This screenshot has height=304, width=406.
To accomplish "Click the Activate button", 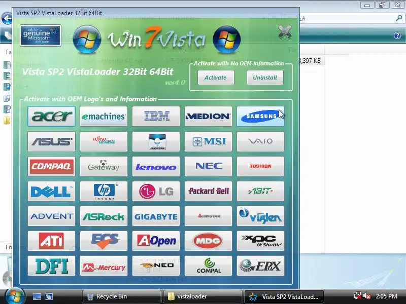I will (216, 78).
